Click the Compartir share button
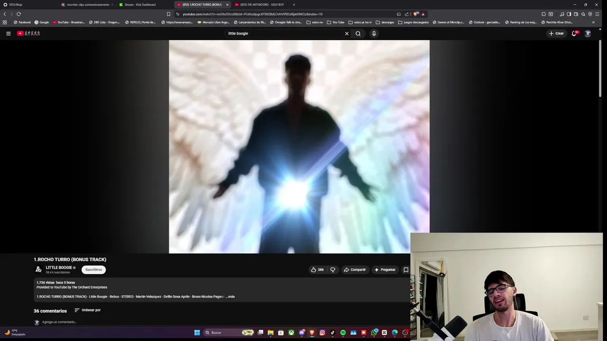The image size is (607, 341). (355, 269)
